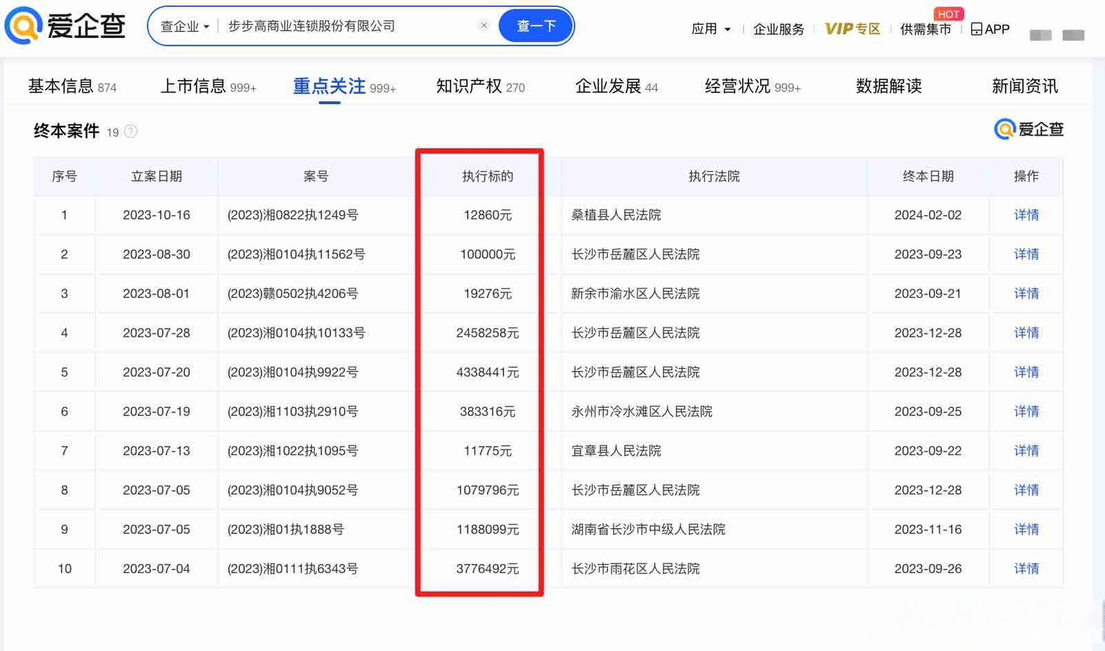Open 详情 for case 湘01执1888号
1105x651 pixels.
click(x=1026, y=529)
